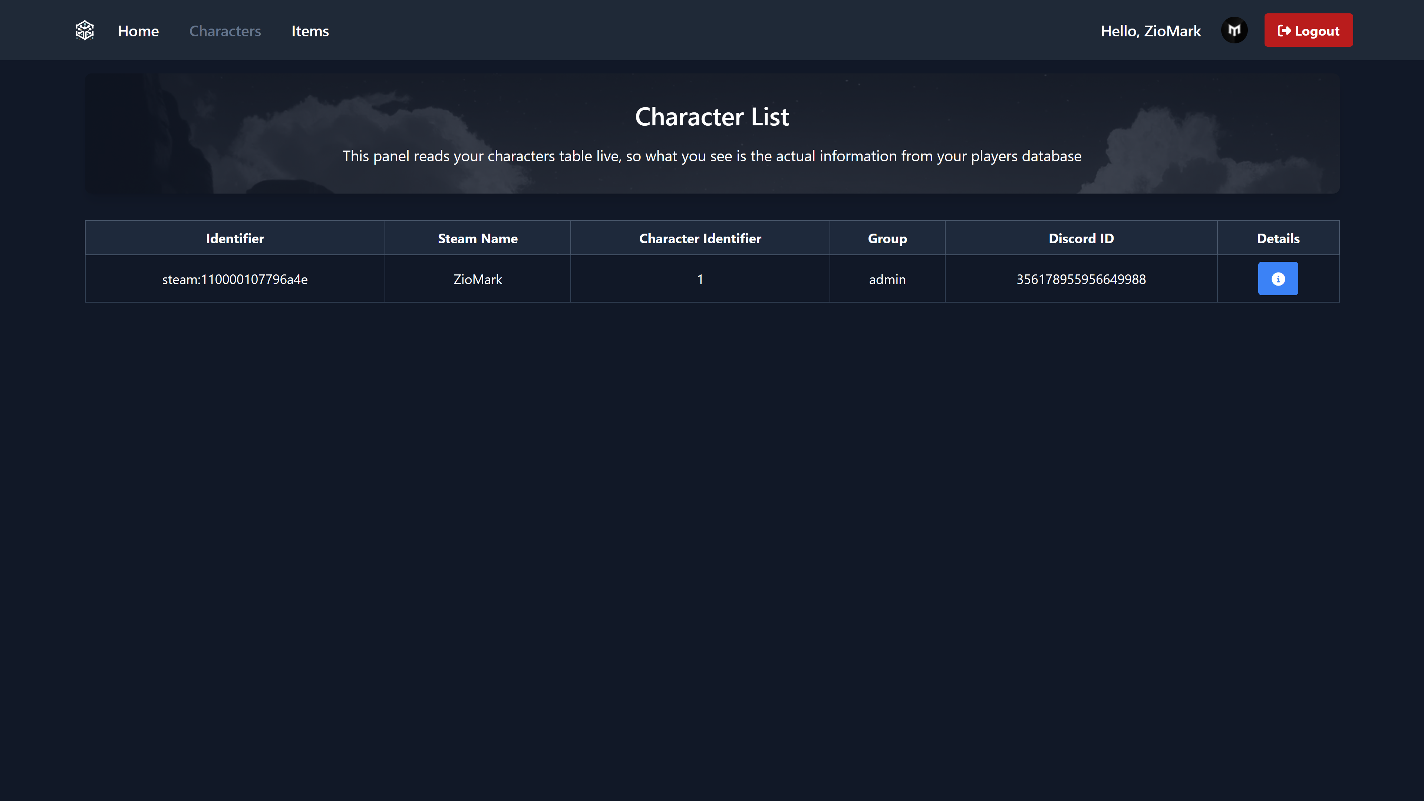Image resolution: width=1424 pixels, height=801 pixels.
Task: Click the Hello, ZioMark greeting text
Action: pos(1150,31)
